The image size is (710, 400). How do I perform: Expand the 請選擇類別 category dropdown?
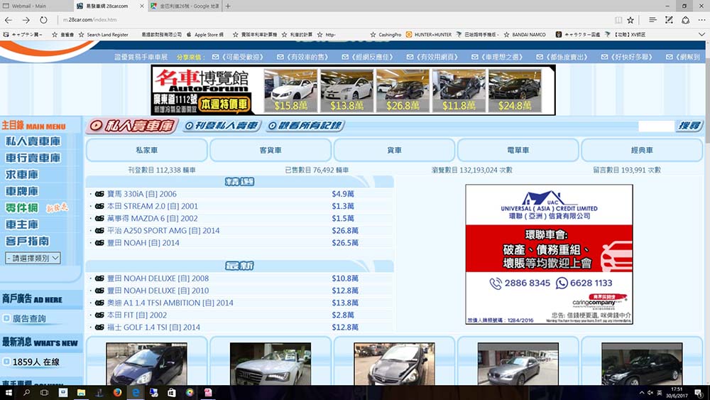point(33,259)
